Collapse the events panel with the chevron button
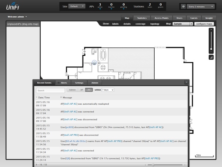 click(x=186, y=82)
